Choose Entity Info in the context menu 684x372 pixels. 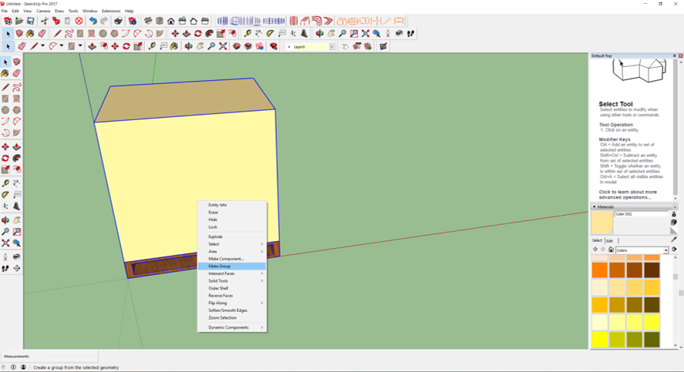[x=232, y=205]
